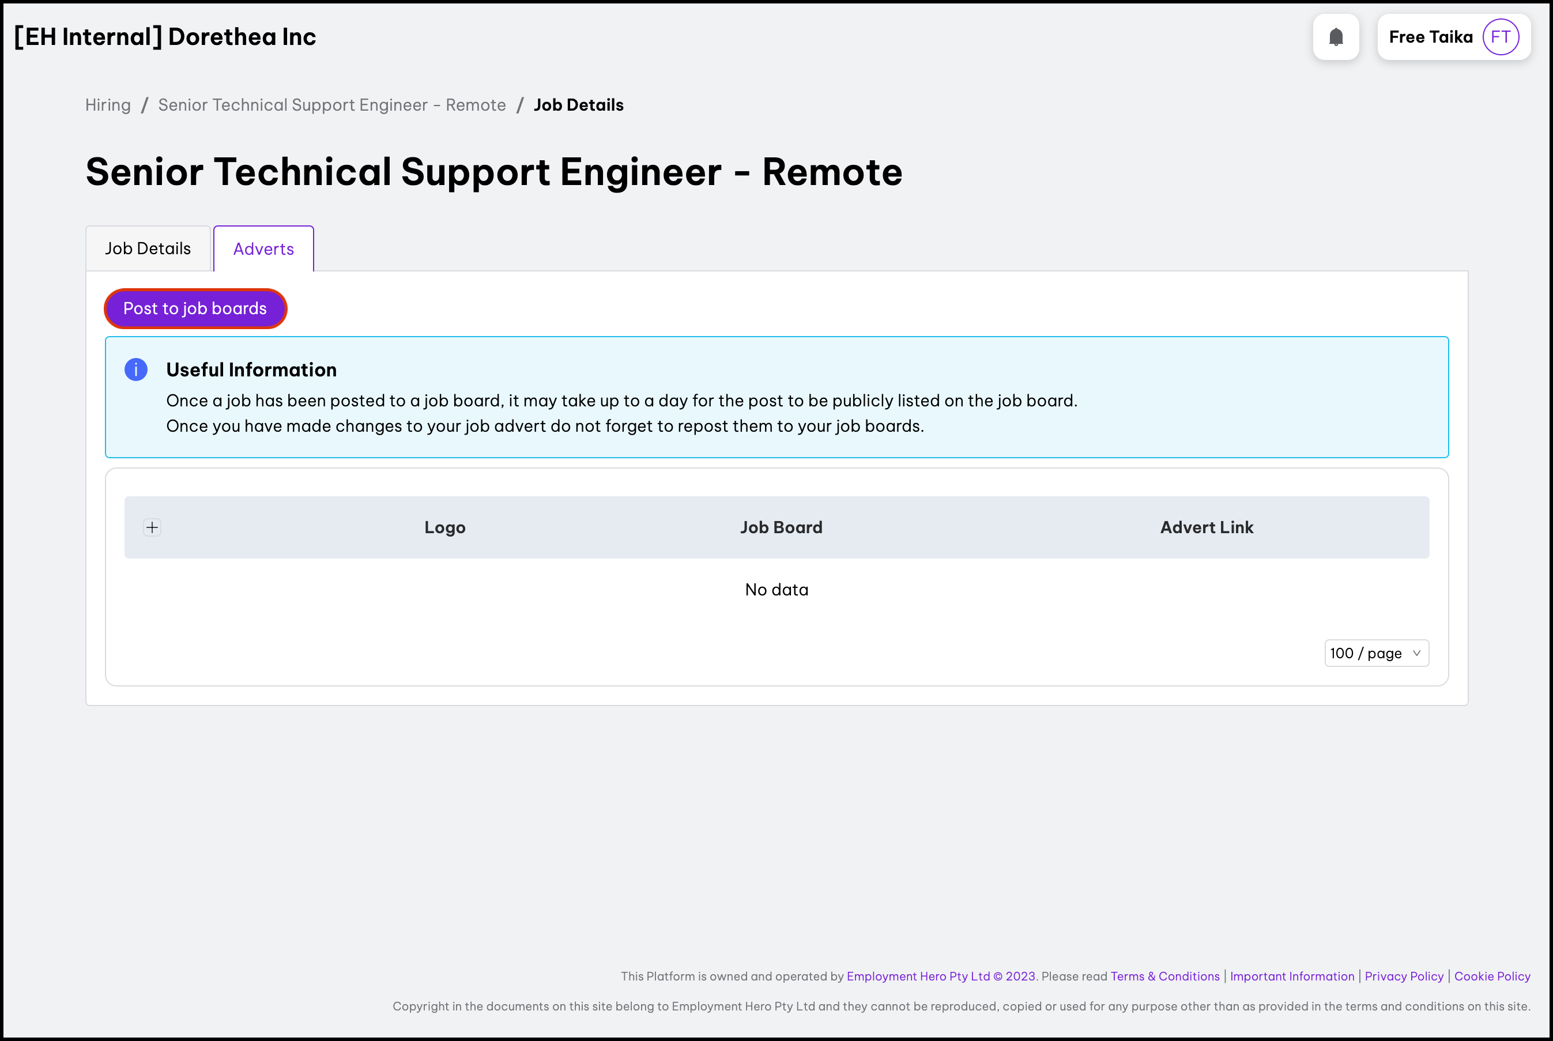Switch to the Job Details tab
This screenshot has height=1041, width=1553.
[x=148, y=249]
